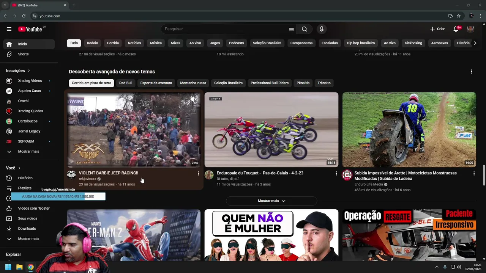Screen dimensions: 486x273
Task: Open Orochi channel subscription
Action: [29, 101]
